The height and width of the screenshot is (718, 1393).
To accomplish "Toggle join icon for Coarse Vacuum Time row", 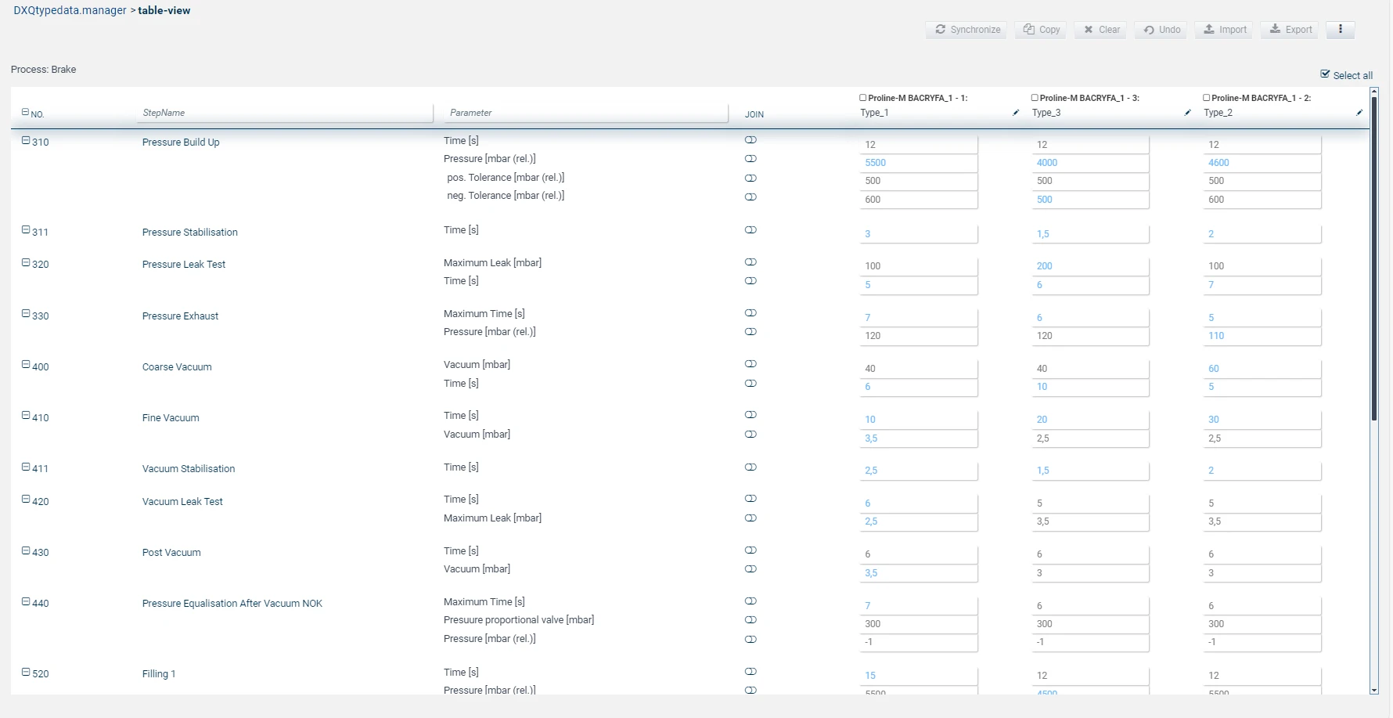I will tap(750, 384).
